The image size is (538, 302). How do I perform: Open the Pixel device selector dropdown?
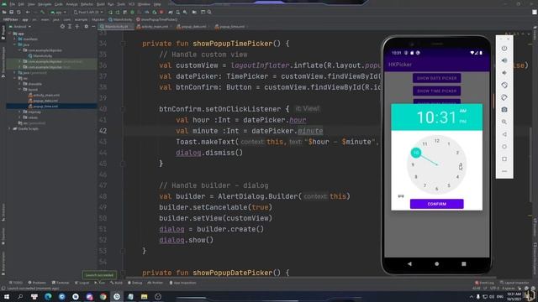coord(88,12)
